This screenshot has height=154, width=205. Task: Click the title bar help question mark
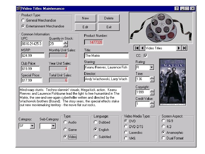point(177,9)
